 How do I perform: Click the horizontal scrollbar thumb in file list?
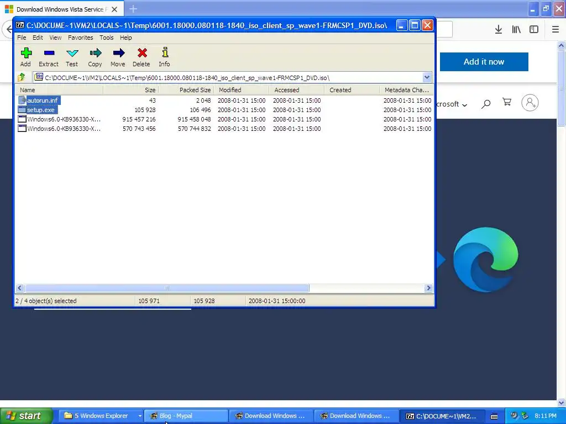(x=167, y=288)
